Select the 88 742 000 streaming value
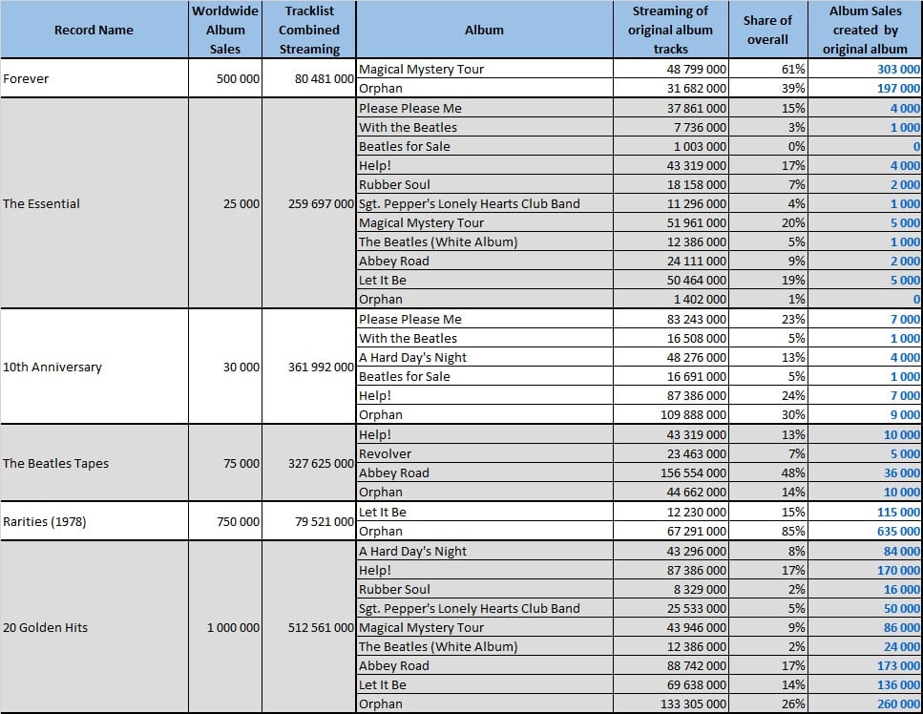Screen dimensions: 923x714 (670, 665)
